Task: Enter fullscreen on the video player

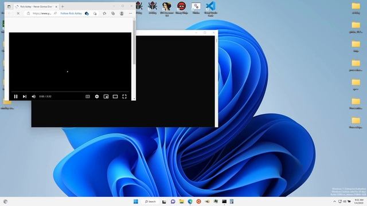Action: 124,97
